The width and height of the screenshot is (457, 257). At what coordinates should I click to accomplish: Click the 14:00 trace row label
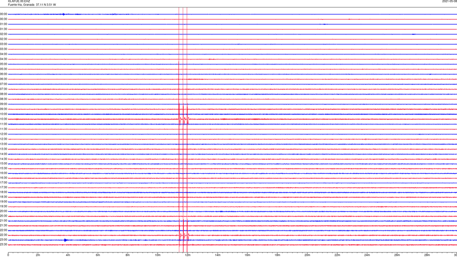coord(3,154)
